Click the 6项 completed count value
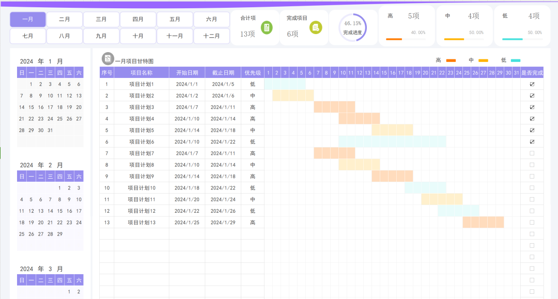 click(x=292, y=34)
